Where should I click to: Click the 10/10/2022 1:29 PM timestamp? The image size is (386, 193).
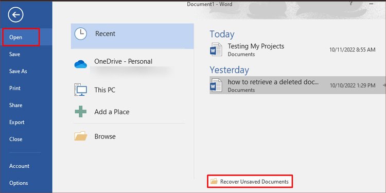352,85
